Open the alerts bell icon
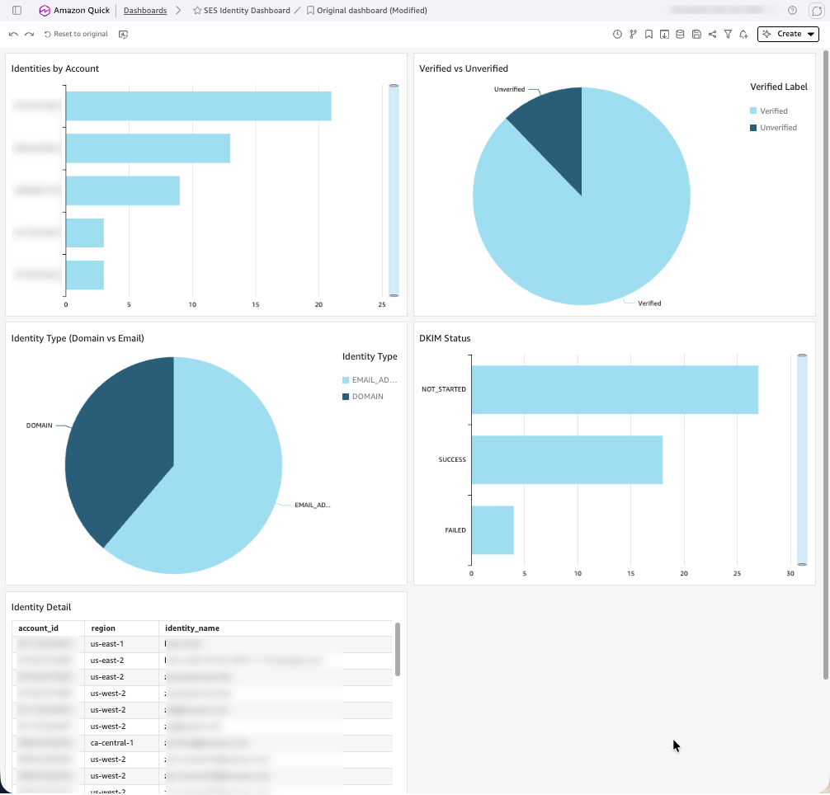 [743, 34]
